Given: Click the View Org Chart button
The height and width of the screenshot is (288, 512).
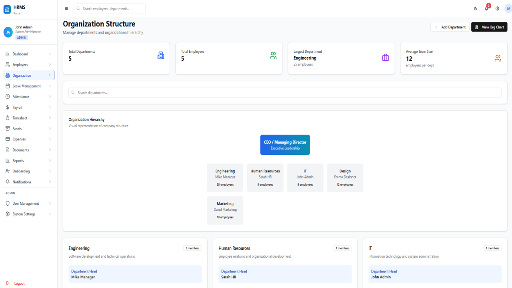Looking at the screenshot, I should click(489, 27).
